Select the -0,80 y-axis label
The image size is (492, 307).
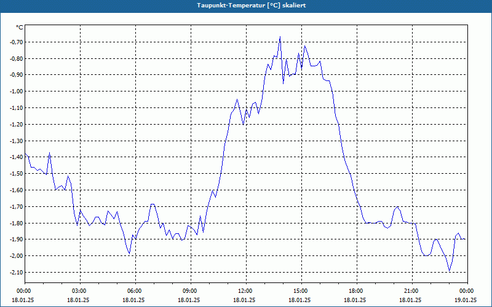(x=17, y=58)
